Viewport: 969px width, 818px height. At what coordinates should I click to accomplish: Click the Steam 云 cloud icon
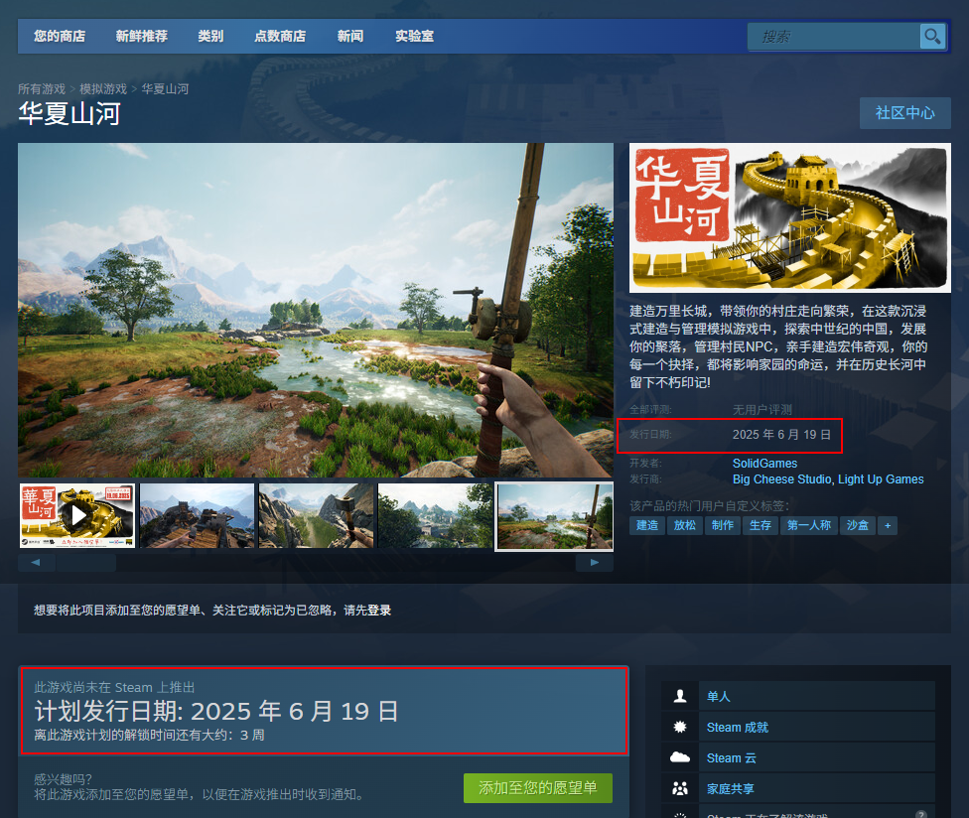point(680,757)
